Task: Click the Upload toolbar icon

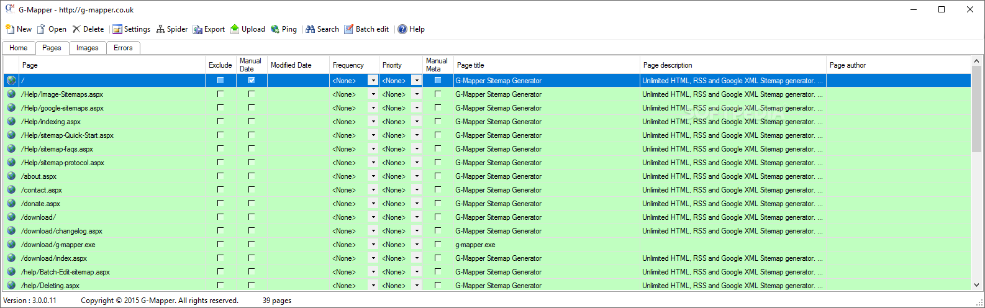Action: click(x=235, y=29)
